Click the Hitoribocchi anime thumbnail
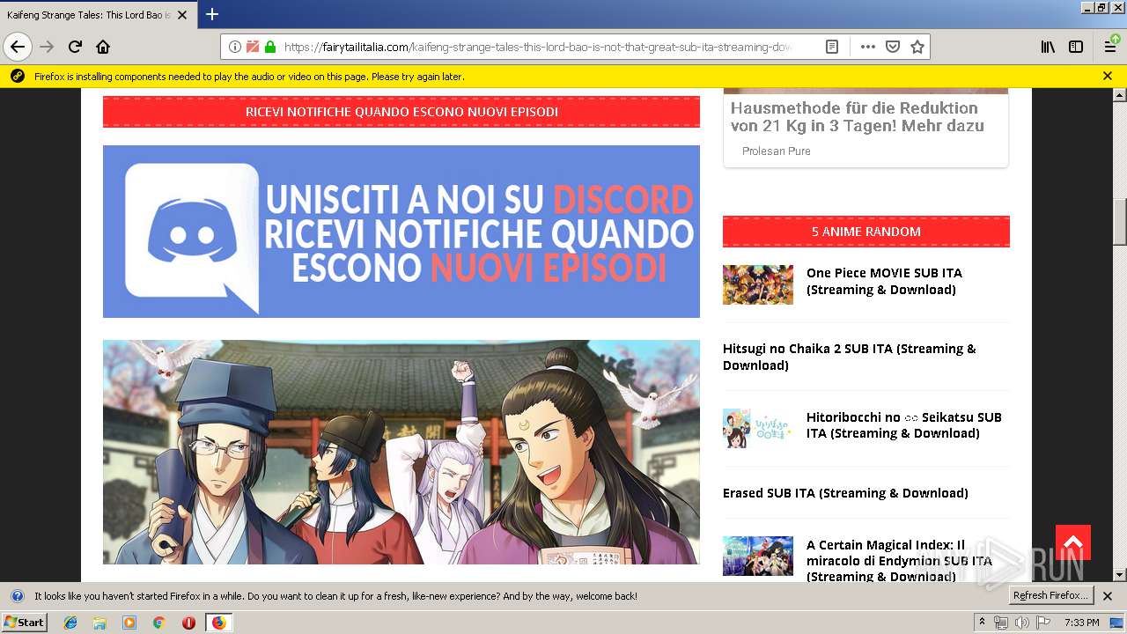 click(758, 429)
